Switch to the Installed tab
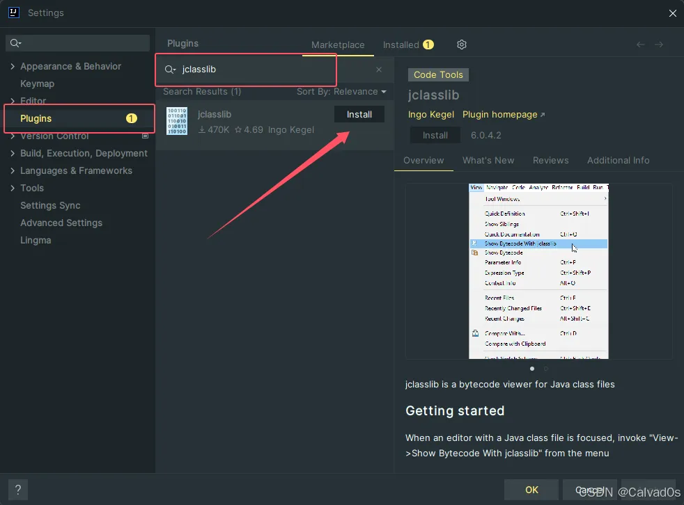 tap(408, 45)
